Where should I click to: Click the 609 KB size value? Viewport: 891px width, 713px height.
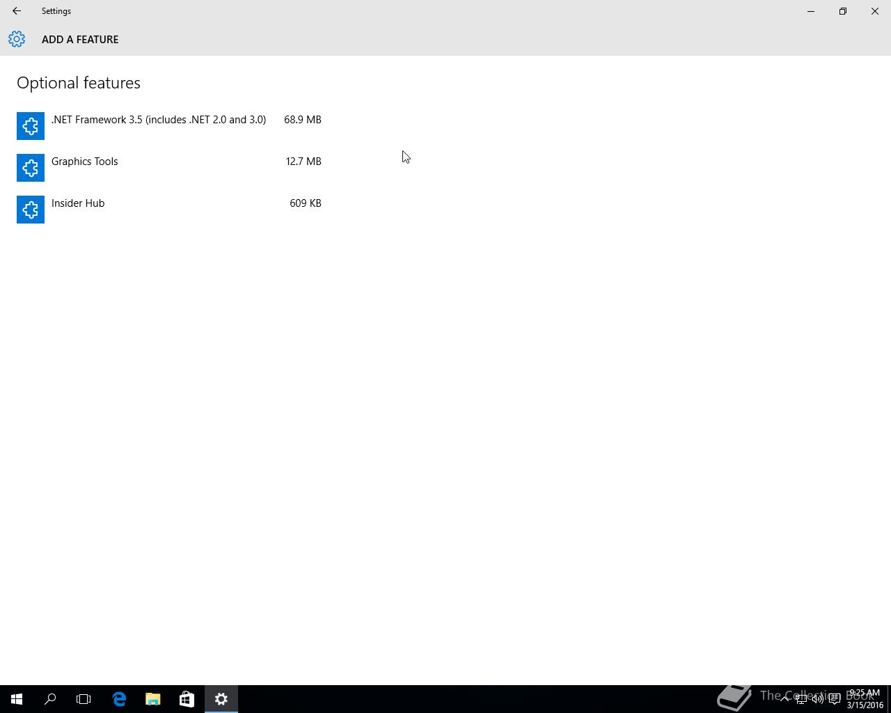coord(306,203)
